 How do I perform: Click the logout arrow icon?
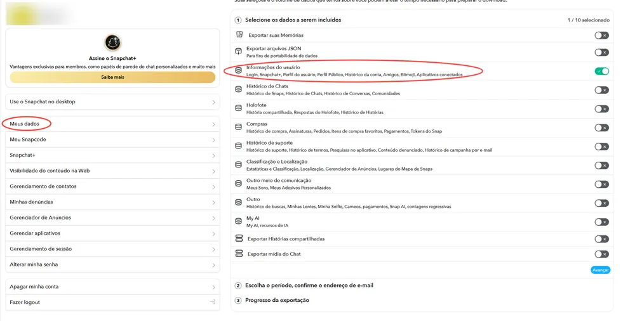point(213,302)
